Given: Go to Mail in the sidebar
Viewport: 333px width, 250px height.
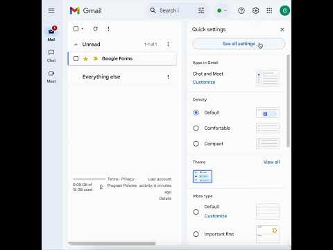Looking at the screenshot, I should 51,34.
